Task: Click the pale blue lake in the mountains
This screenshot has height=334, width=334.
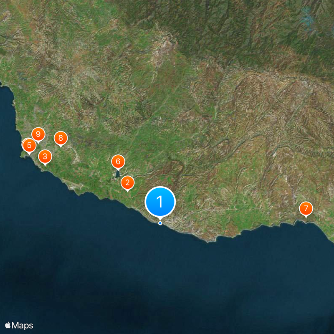Action: pyautogui.click(x=306, y=18)
